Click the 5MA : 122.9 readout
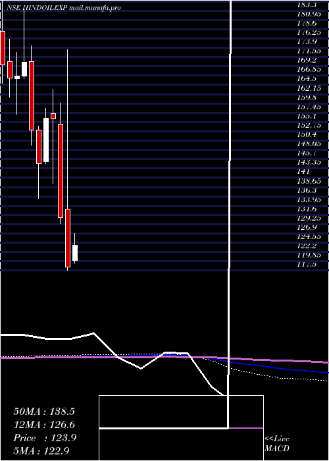 tap(41, 451)
